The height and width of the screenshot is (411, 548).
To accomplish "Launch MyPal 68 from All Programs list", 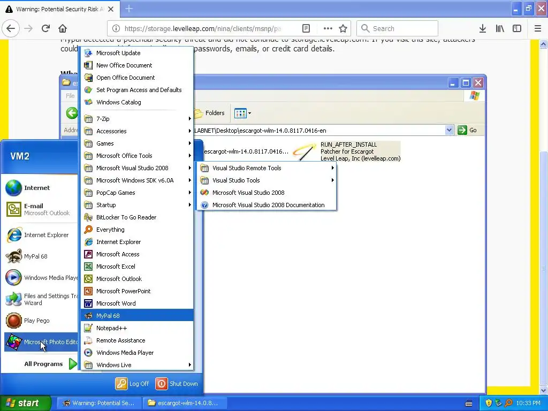I will coord(136,316).
